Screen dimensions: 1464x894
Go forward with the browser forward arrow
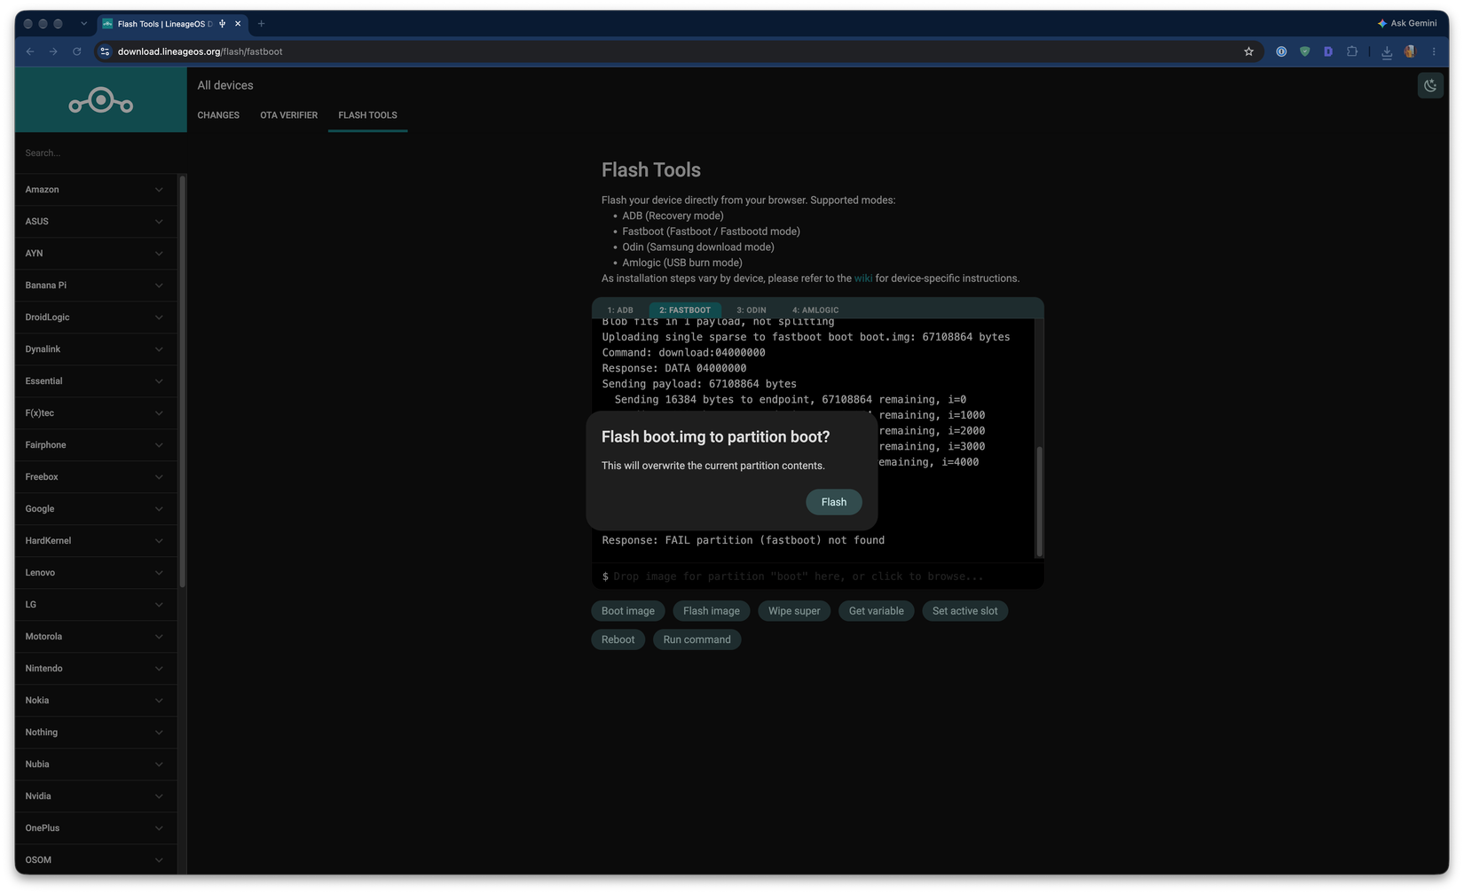(x=53, y=51)
